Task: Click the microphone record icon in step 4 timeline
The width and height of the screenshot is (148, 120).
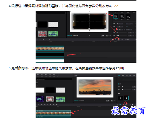Action: 112,39
